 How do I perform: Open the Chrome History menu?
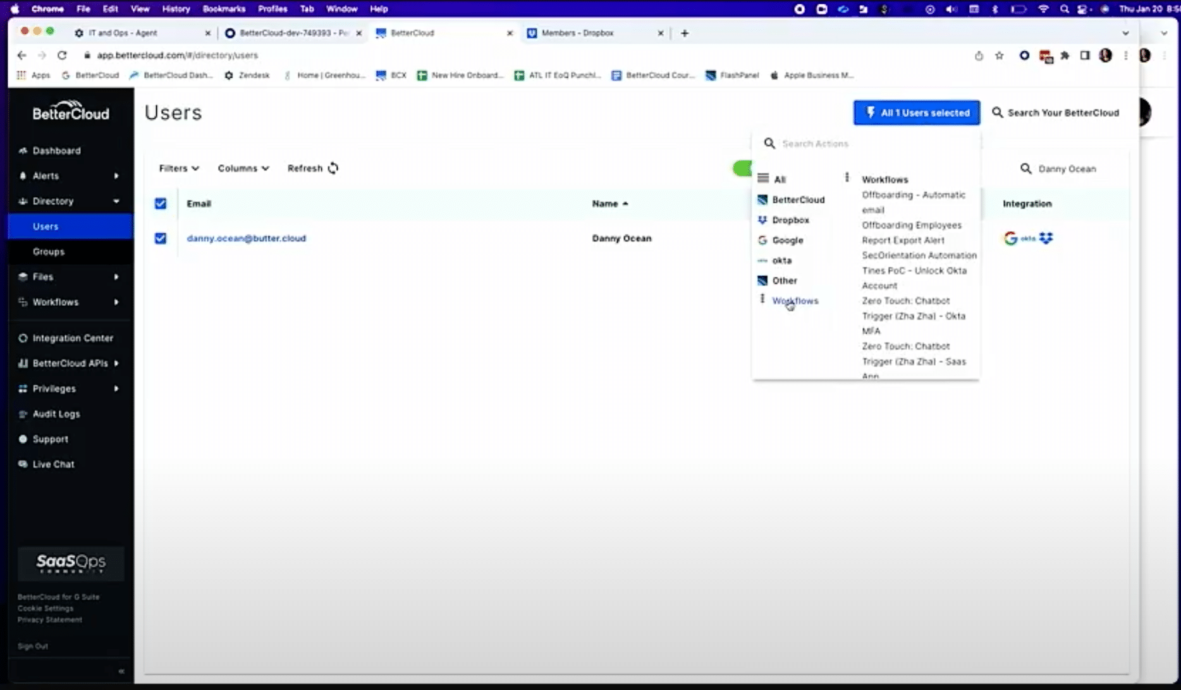pyautogui.click(x=176, y=9)
